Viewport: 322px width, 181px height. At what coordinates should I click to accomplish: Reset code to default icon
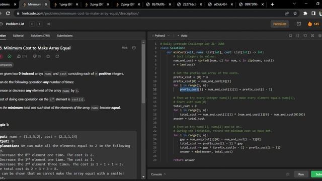point(305,36)
